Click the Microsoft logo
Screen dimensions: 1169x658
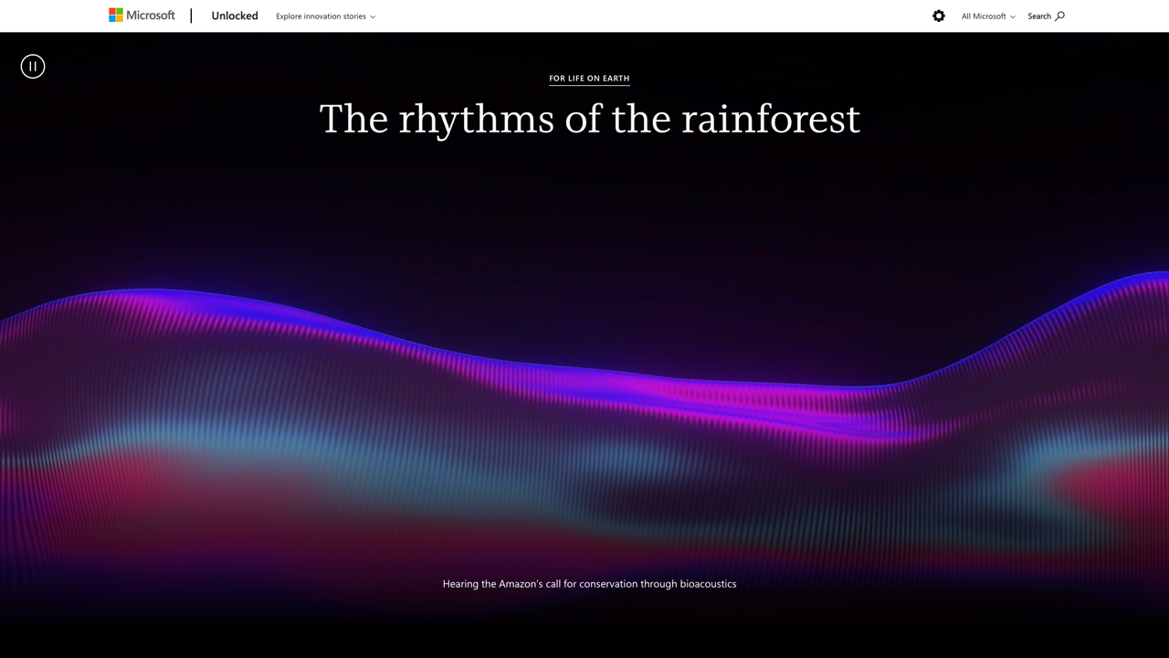tap(142, 16)
